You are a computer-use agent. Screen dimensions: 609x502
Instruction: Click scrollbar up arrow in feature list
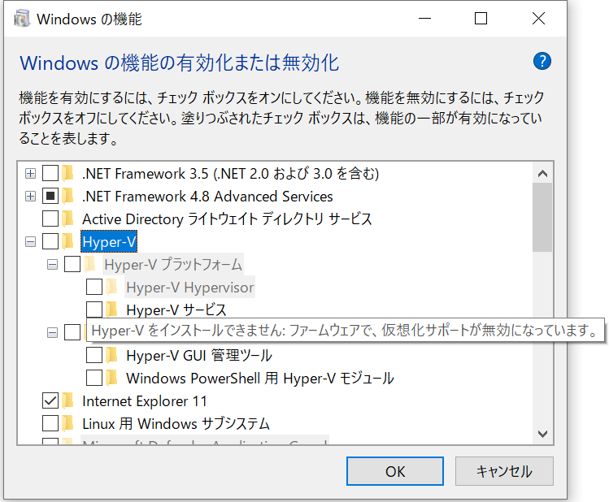coord(542,173)
